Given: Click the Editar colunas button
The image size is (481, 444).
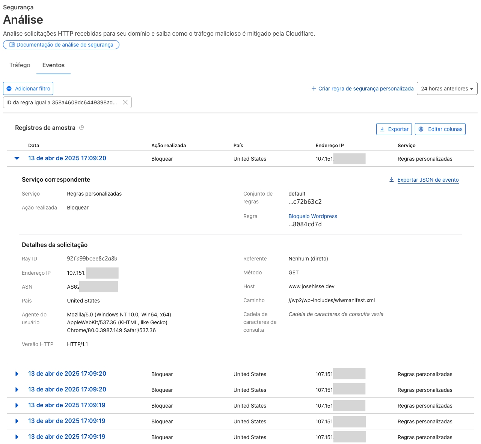Looking at the screenshot, I should 440,129.
